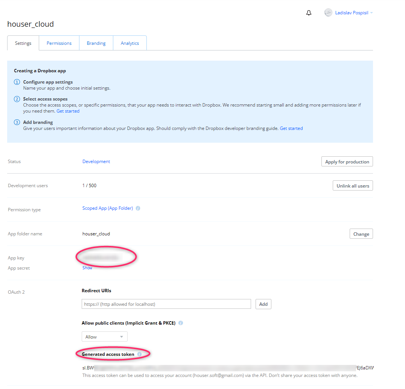
Task: Click Get started link for access scopes
Action: [x=68, y=111]
